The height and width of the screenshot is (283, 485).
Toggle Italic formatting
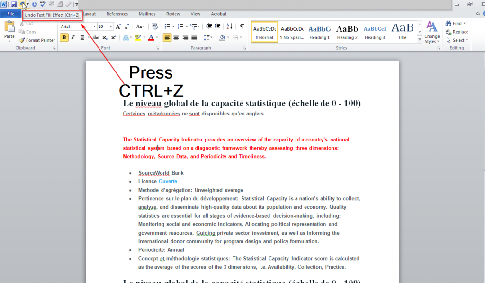coord(73,37)
